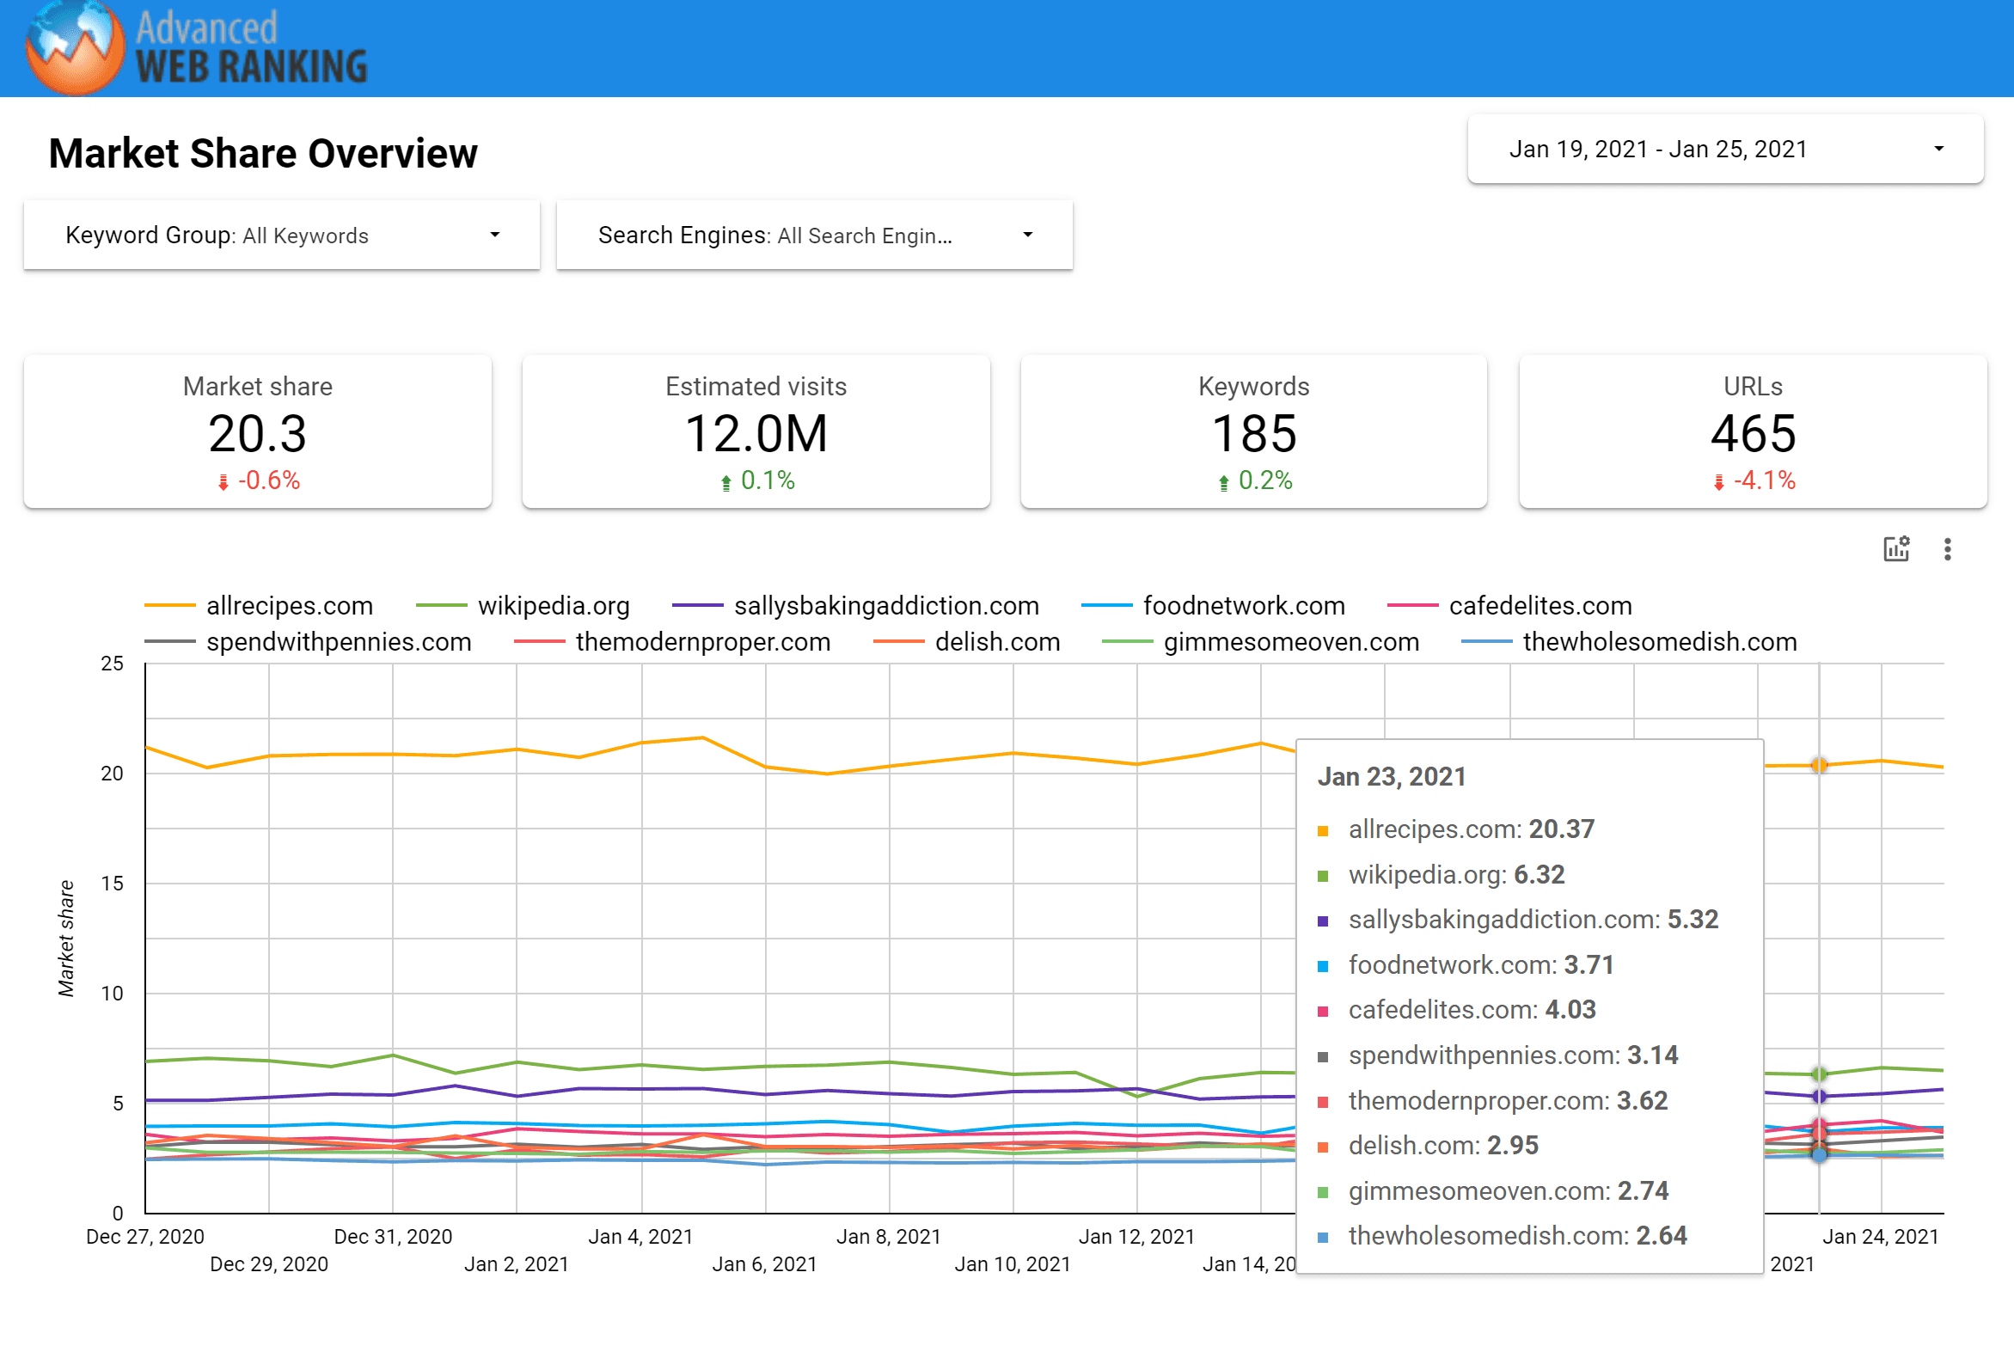Click wikipedia.org: 6.32 in the tooltip
2014x1358 pixels.
pos(1456,875)
